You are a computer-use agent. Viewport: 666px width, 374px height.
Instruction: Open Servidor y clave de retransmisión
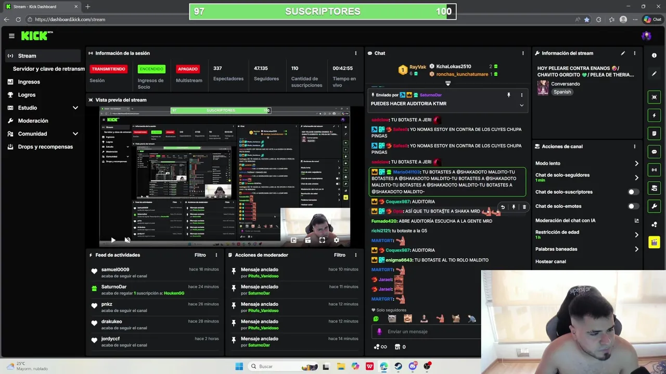pyautogui.click(x=49, y=69)
